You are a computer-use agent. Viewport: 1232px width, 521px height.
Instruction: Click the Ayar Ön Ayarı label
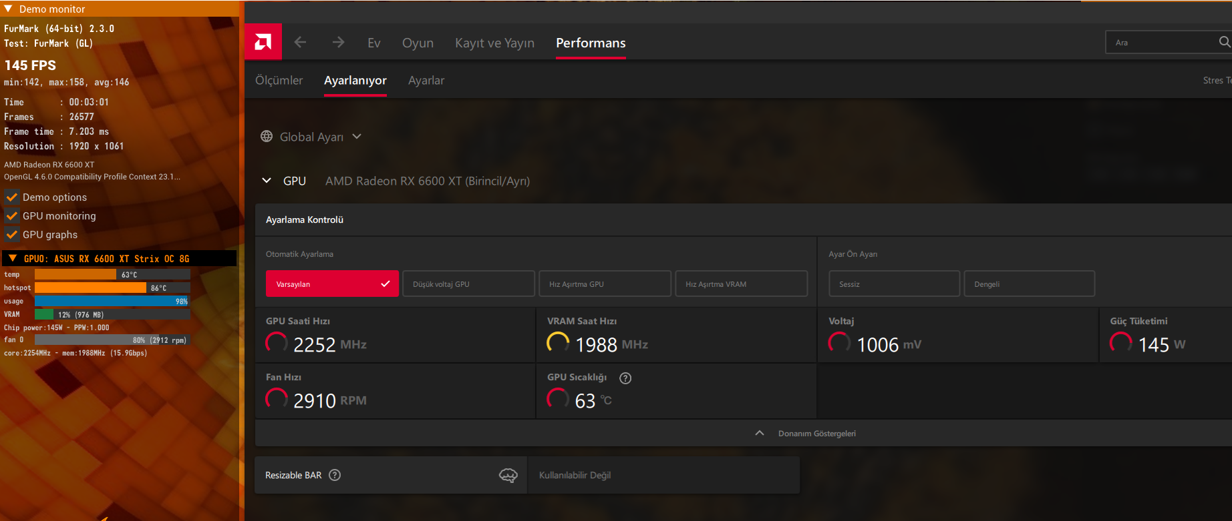click(x=853, y=254)
